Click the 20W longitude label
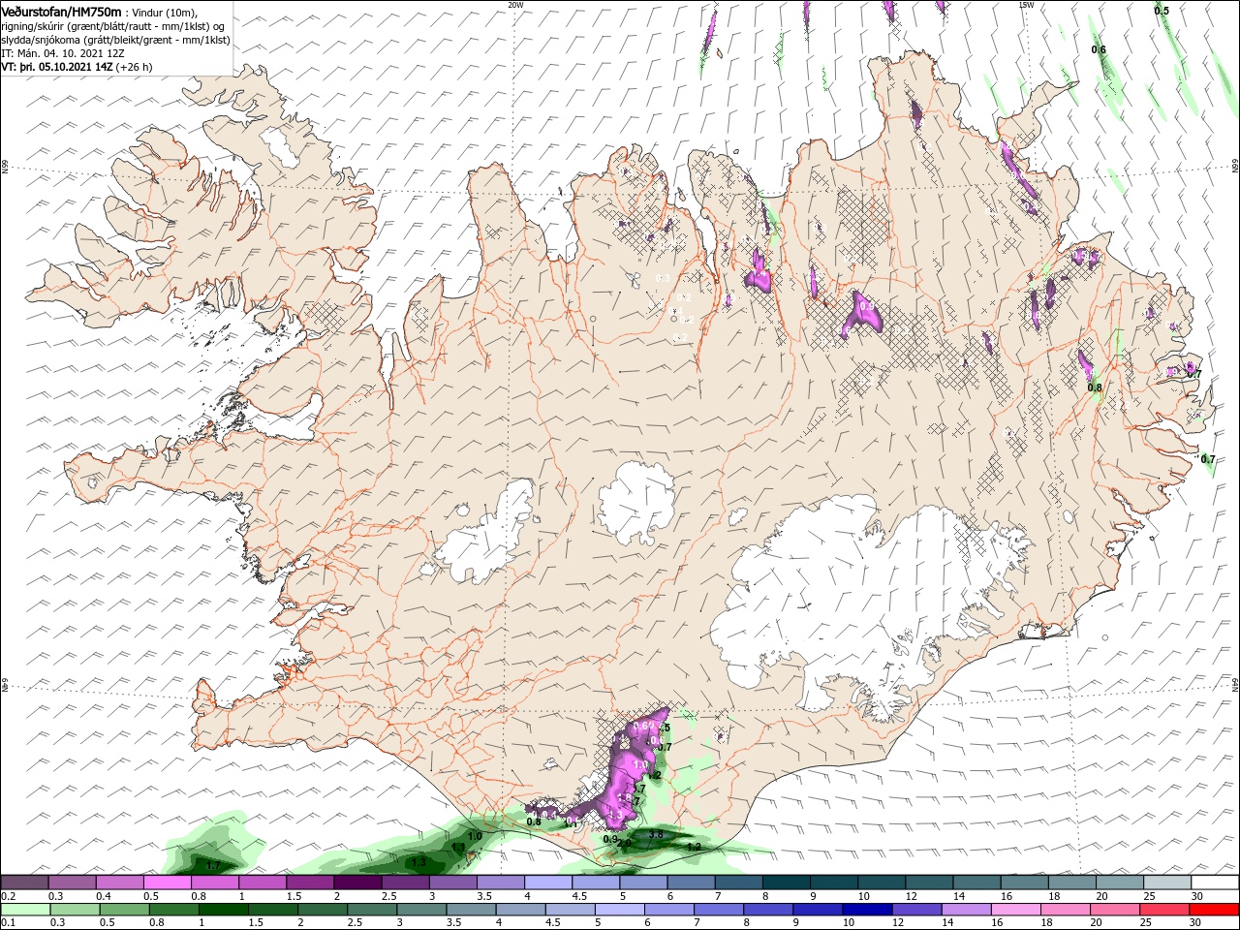This screenshot has height=930, width=1240. 515,5
